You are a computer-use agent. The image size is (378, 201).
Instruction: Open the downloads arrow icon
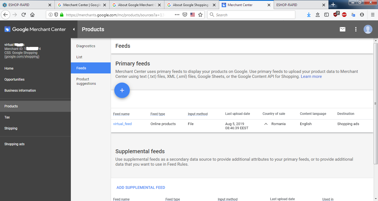[x=309, y=15]
